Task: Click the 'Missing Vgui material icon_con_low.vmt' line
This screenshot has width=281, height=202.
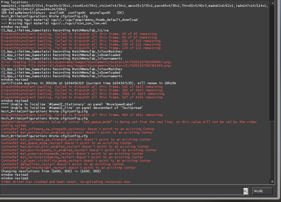Action: click(54, 23)
